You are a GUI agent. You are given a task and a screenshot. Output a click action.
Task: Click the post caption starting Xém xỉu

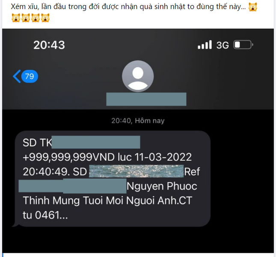(128, 7)
